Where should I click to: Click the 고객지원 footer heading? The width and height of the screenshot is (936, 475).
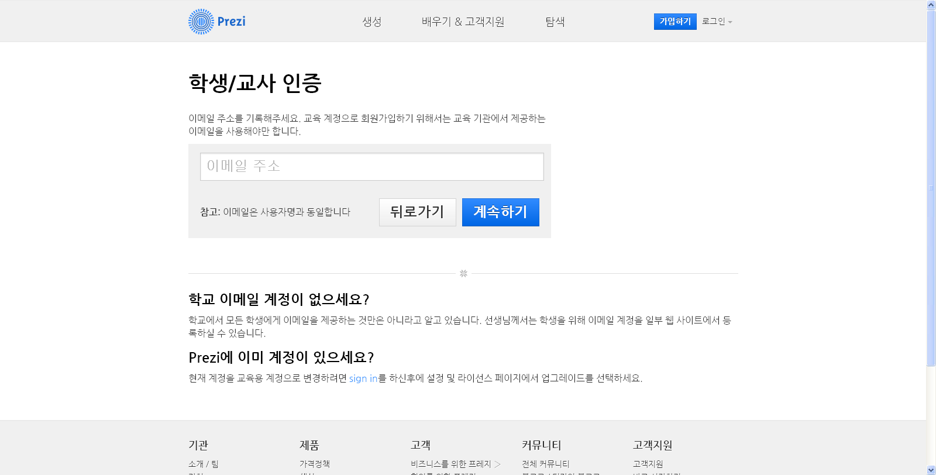pos(653,445)
